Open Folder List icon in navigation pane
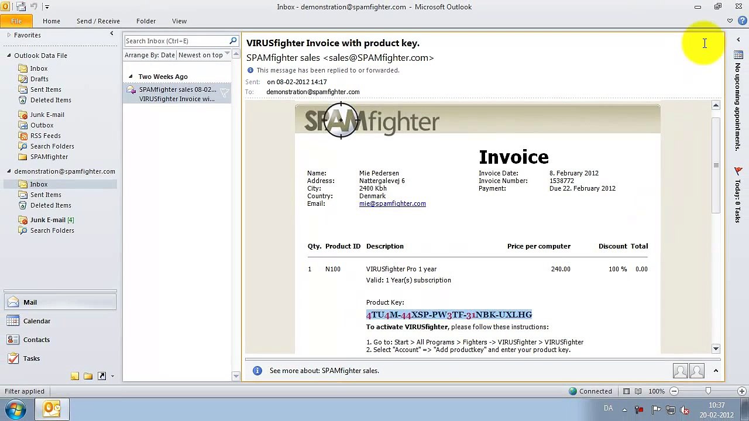 (88, 376)
